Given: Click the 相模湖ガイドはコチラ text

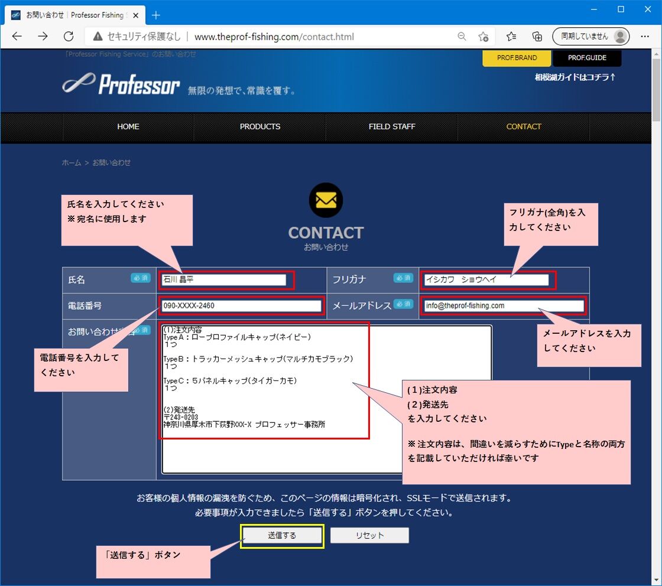Looking at the screenshot, I should (x=575, y=77).
